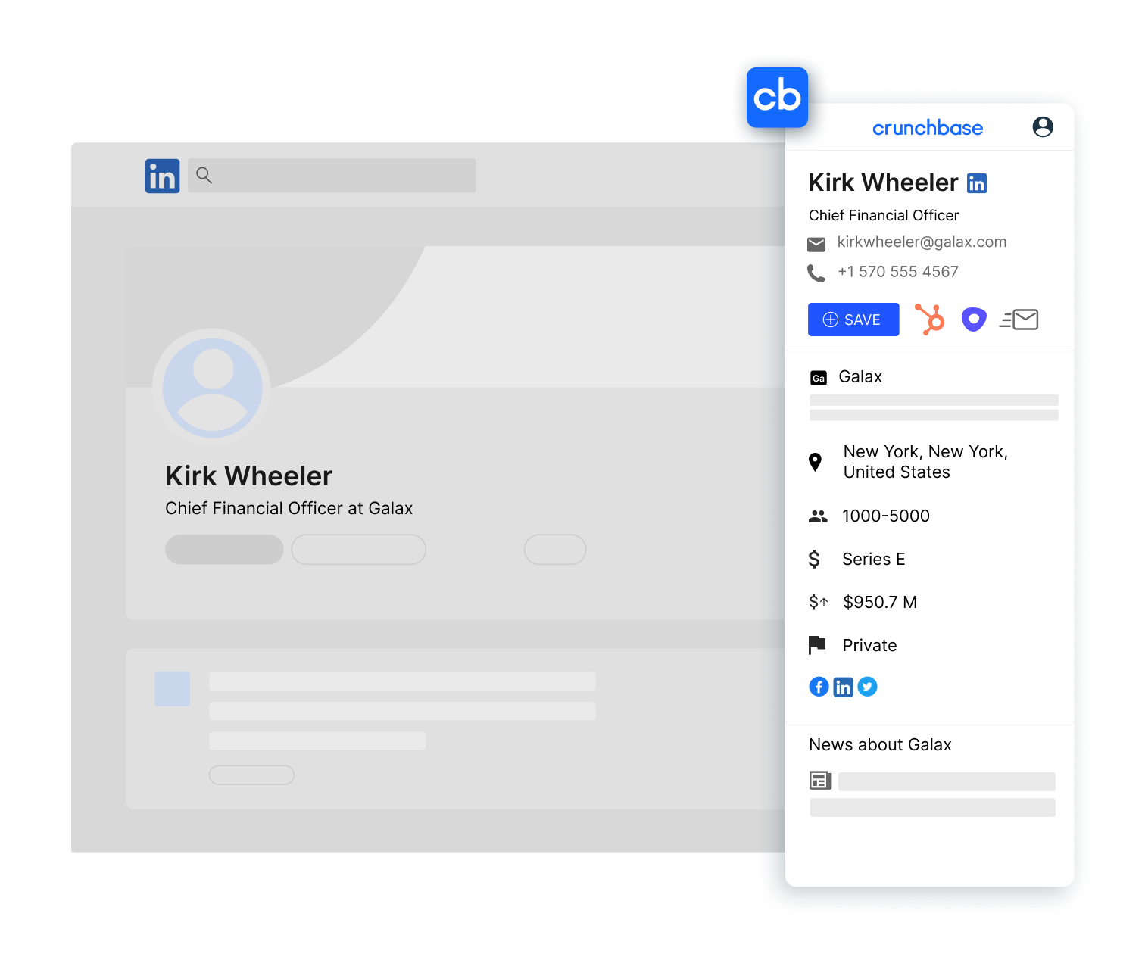Click the employees people icon
The height and width of the screenshot is (954, 1145).
point(818,516)
